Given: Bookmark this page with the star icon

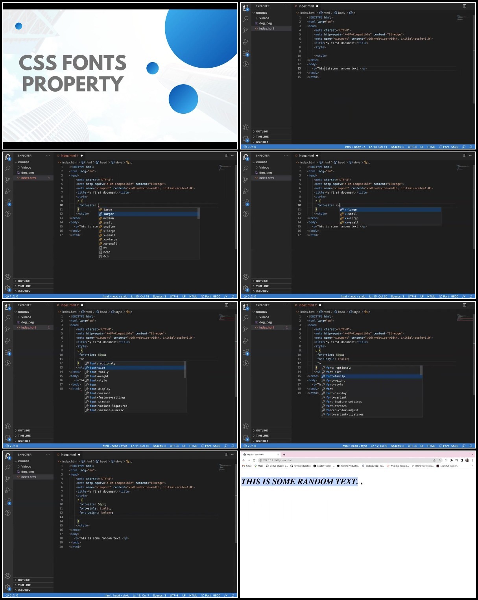Looking at the screenshot, I should 439,460.
